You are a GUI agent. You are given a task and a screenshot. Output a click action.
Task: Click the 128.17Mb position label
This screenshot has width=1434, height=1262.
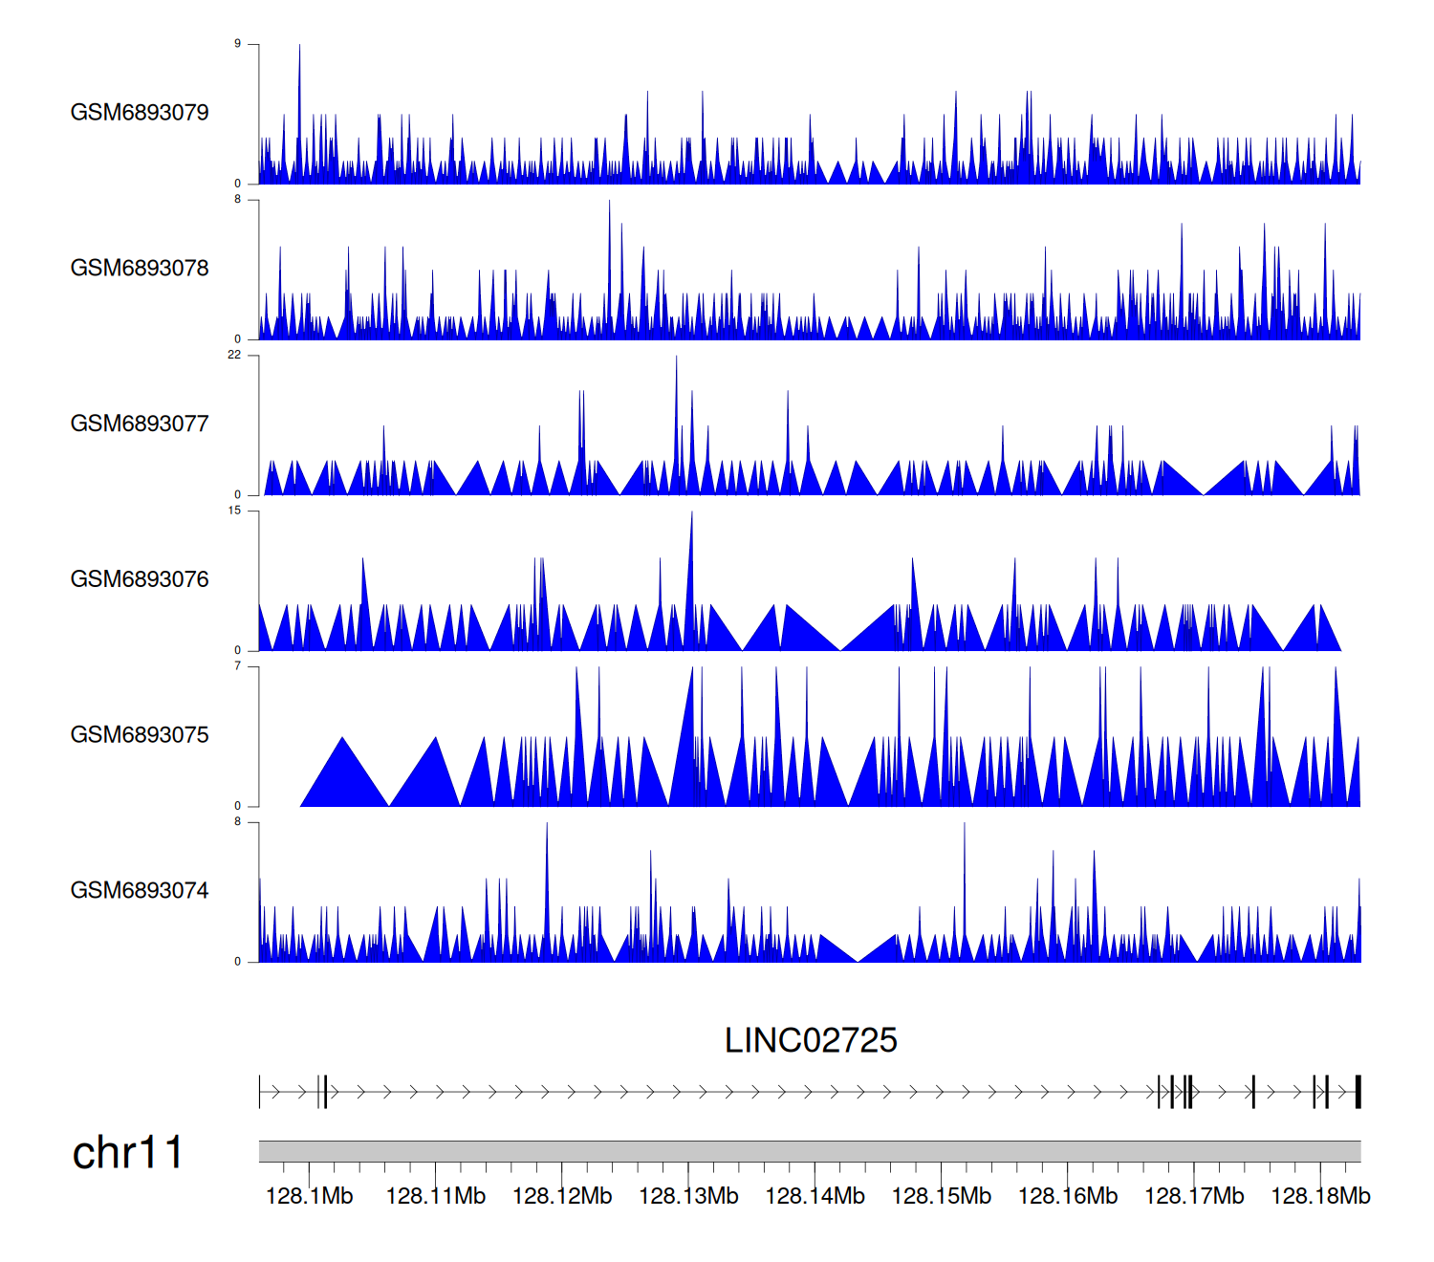1194,1196
